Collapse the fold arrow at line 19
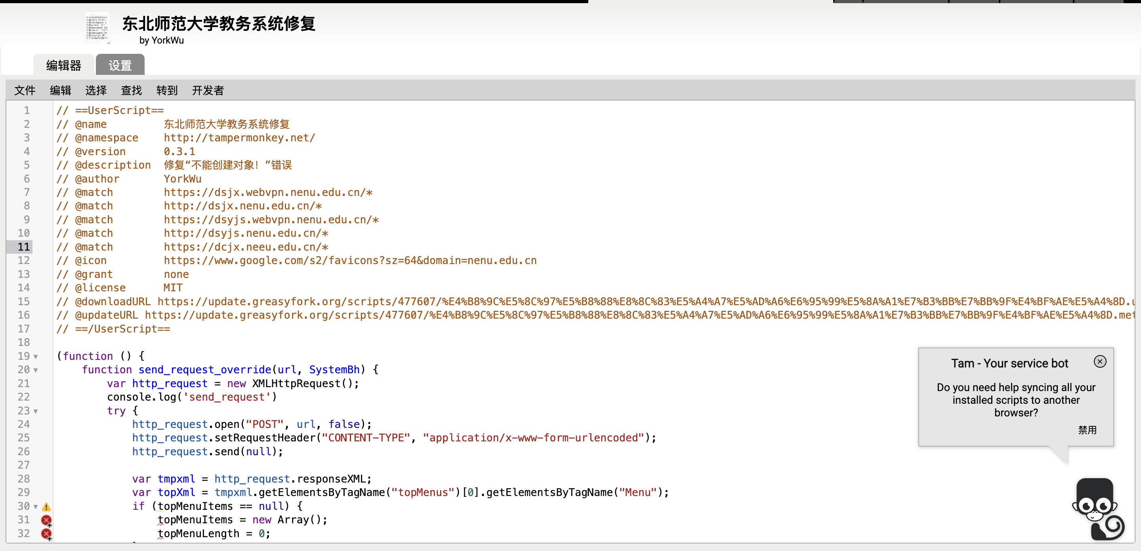 click(36, 357)
